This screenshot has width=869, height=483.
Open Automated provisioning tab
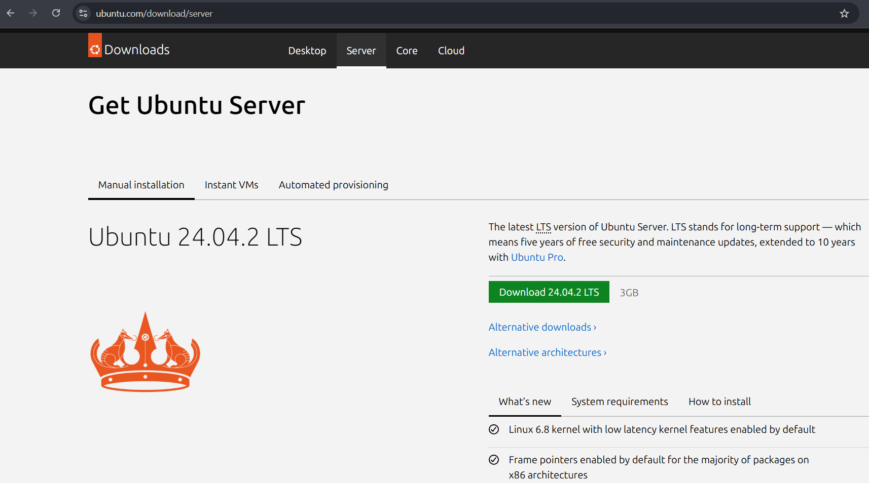point(334,185)
